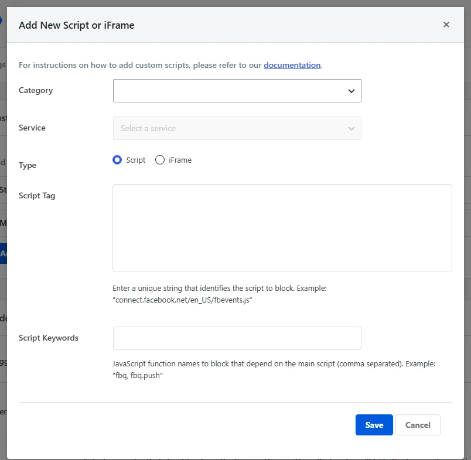Click the Script Tag label

(37, 195)
